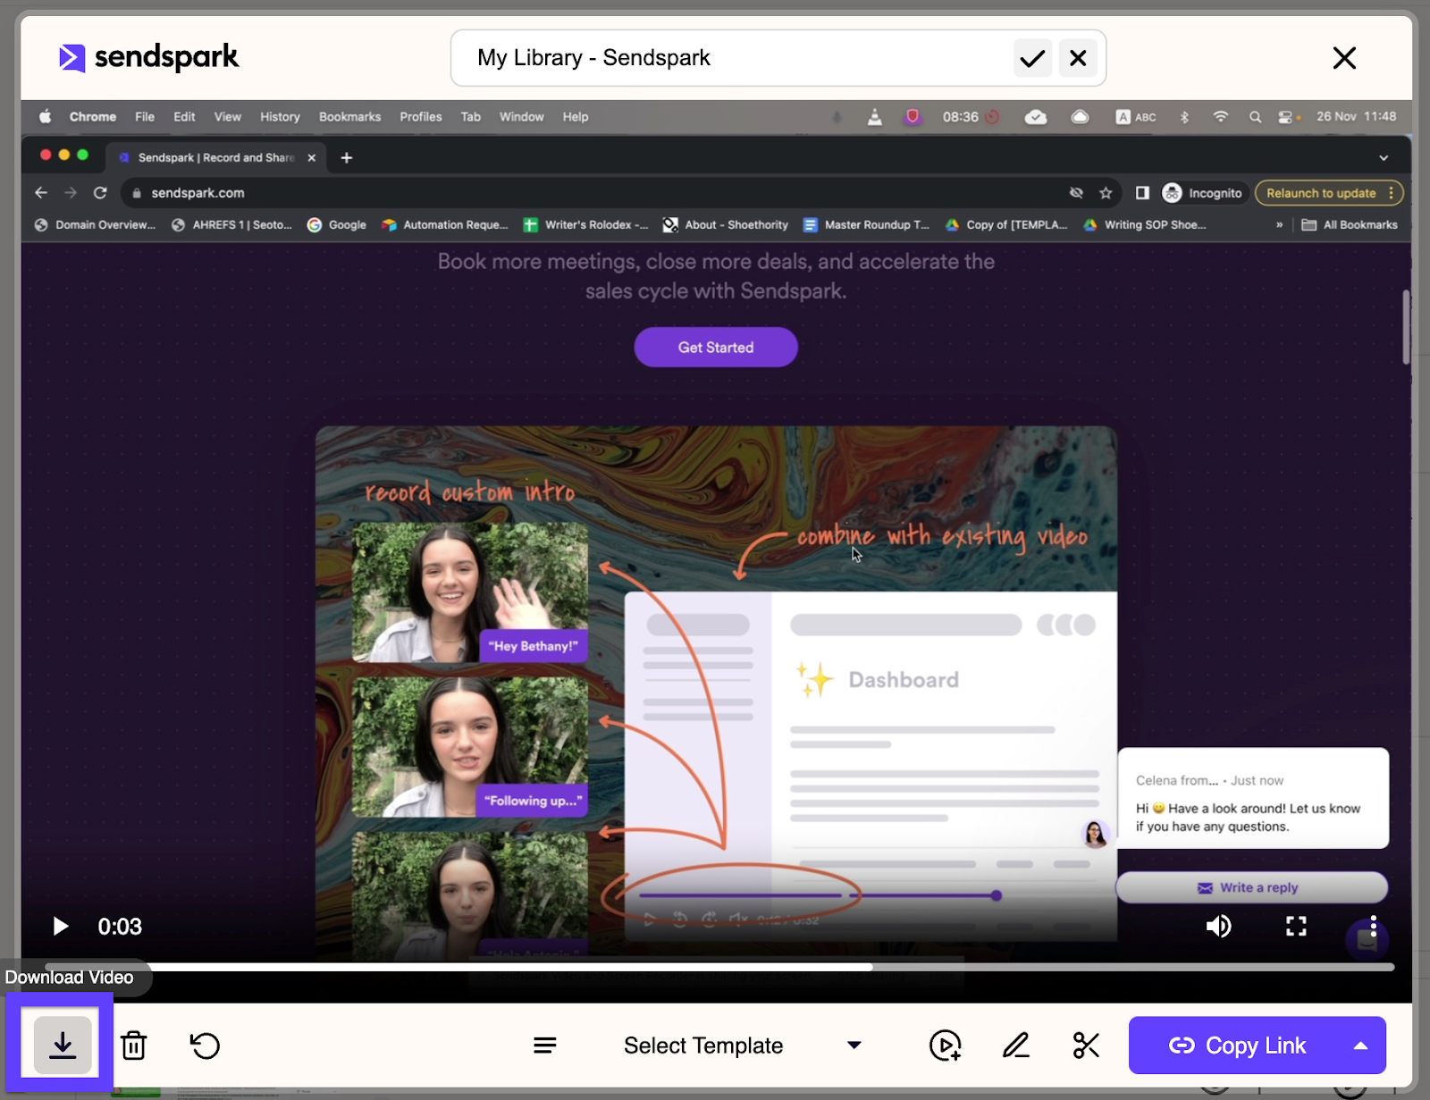Close the Sendspark browser tab

coord(312,157)
